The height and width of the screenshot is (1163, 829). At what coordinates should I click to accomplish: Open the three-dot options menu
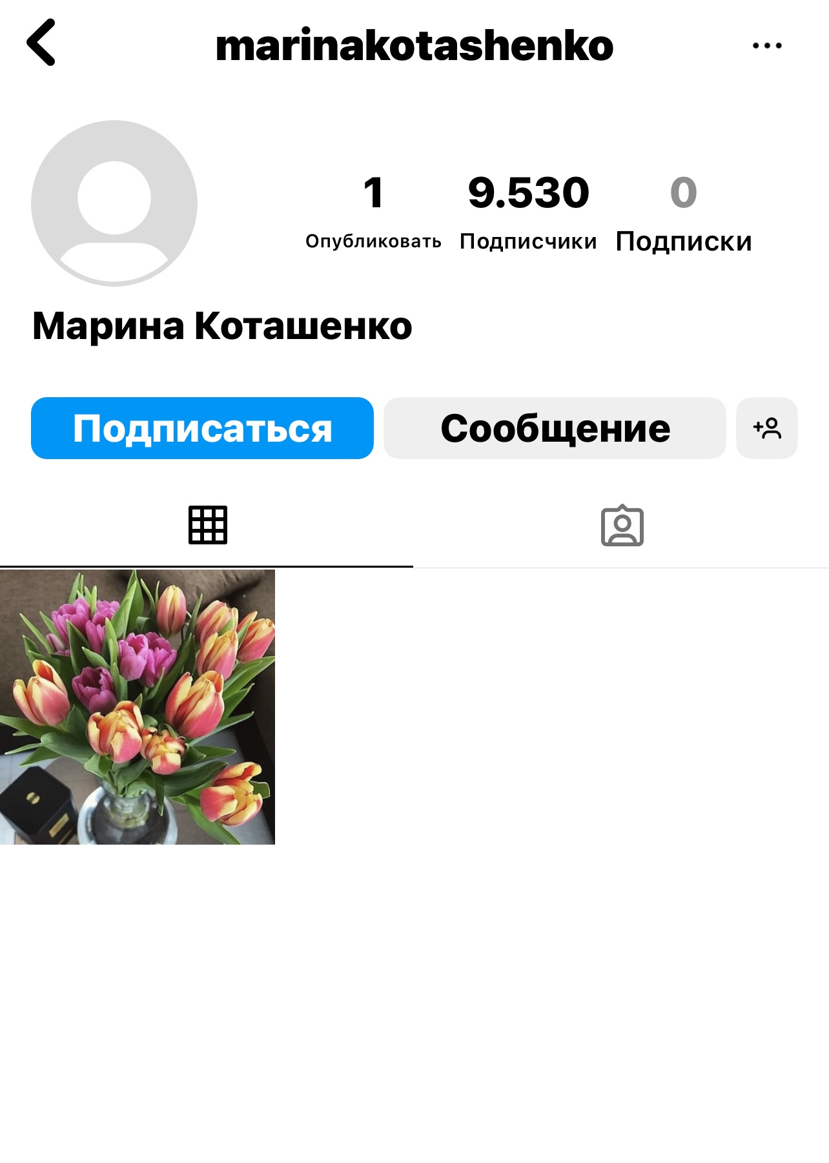click(x=767, y=45)
